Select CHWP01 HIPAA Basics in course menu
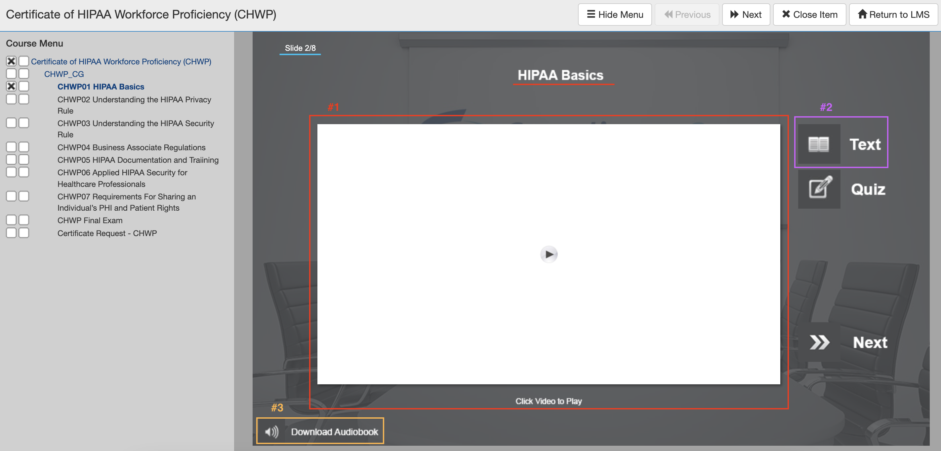The image size is (941, 451). coord(101,87)
